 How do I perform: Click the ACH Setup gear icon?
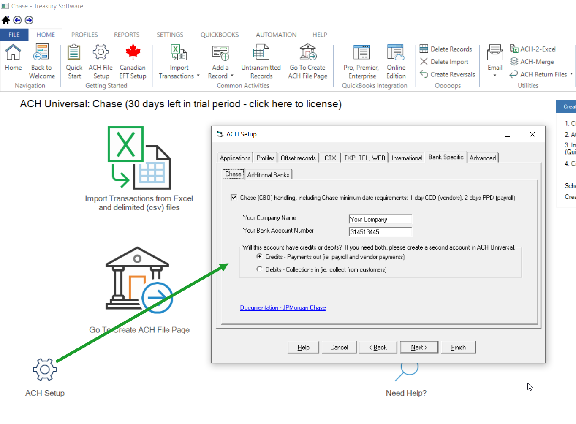click(45, 370)
